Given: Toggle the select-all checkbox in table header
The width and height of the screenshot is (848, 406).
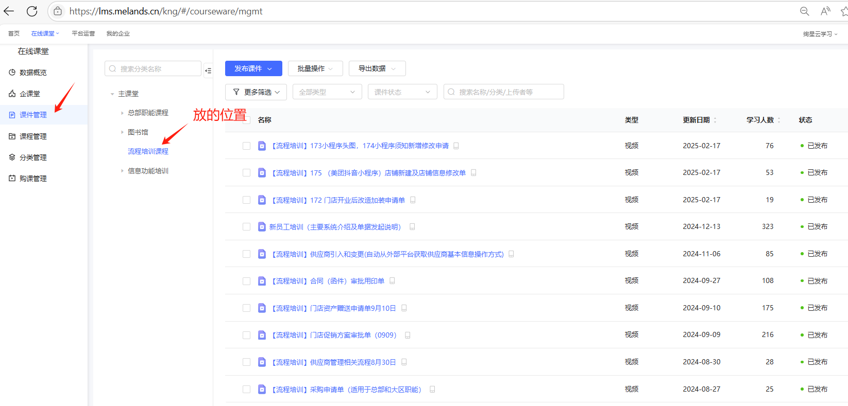Looking at the screenshot, I should (246, 120).
